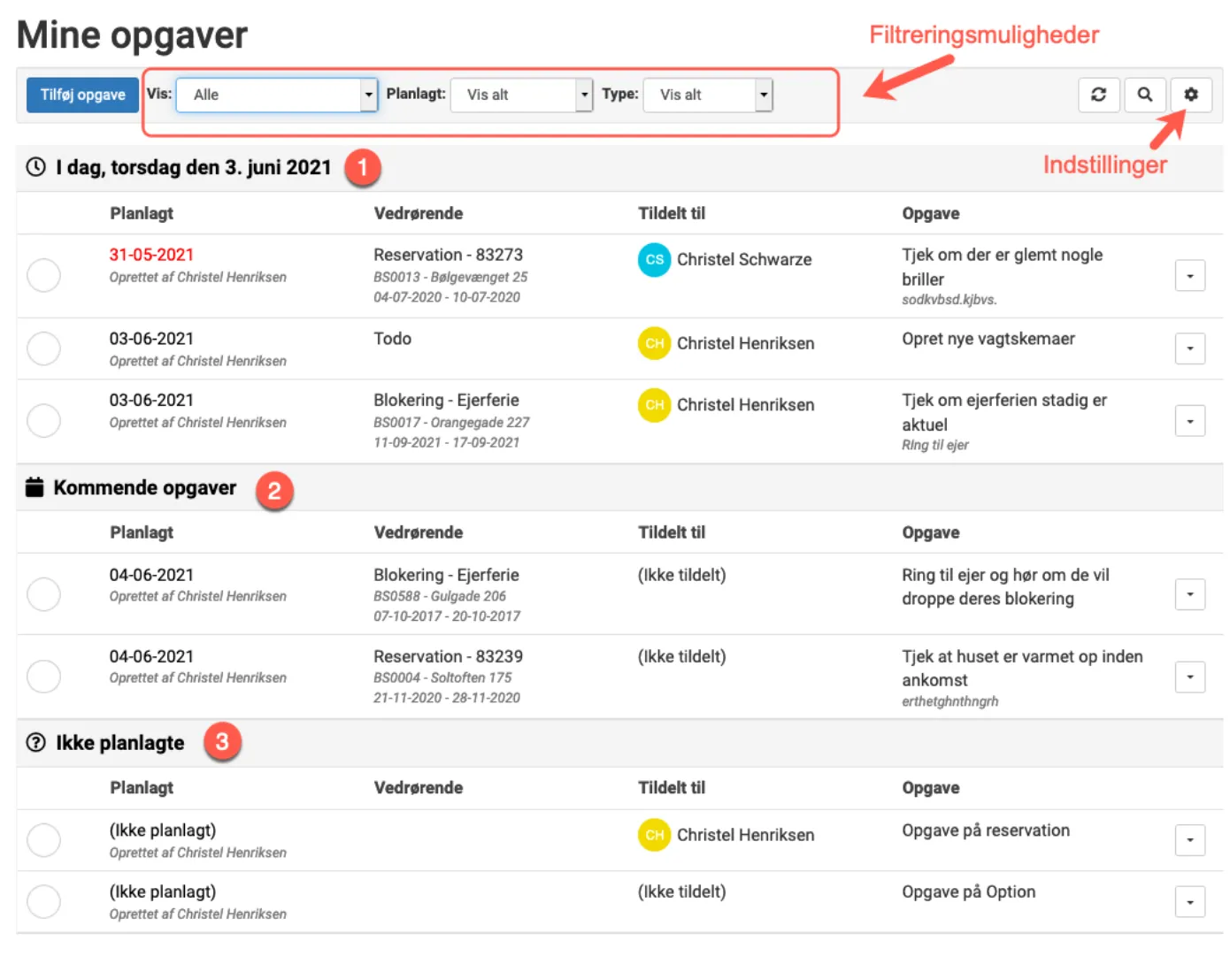Click the CH avatar on the Todo row

[x=654, y=344]
